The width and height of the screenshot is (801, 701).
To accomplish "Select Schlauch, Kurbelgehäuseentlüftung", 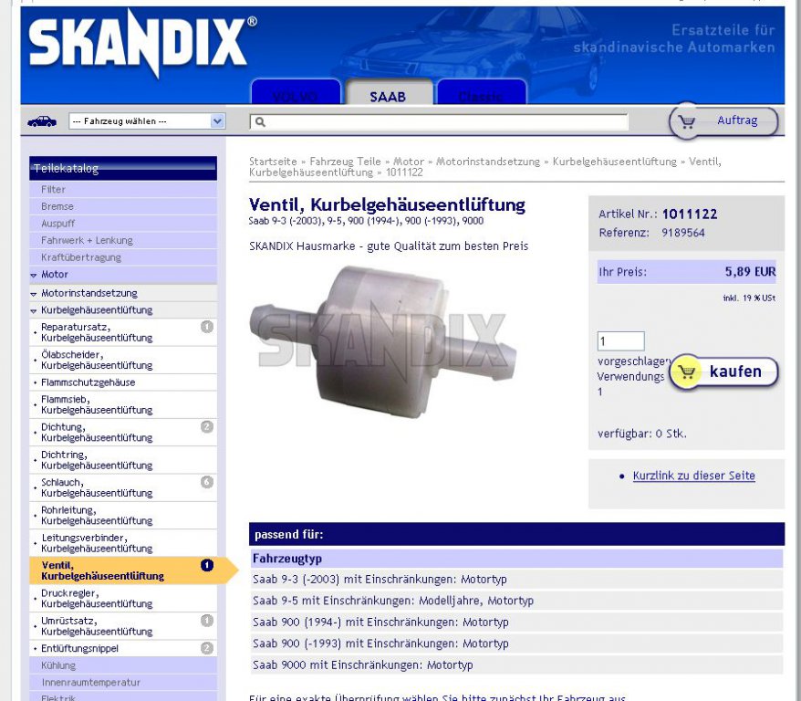I will (x=123, y=487).
